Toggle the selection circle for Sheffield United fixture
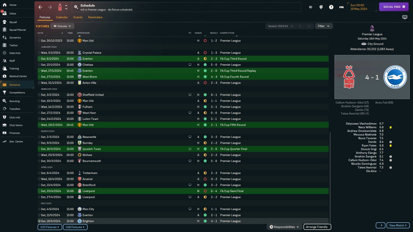 39,95
